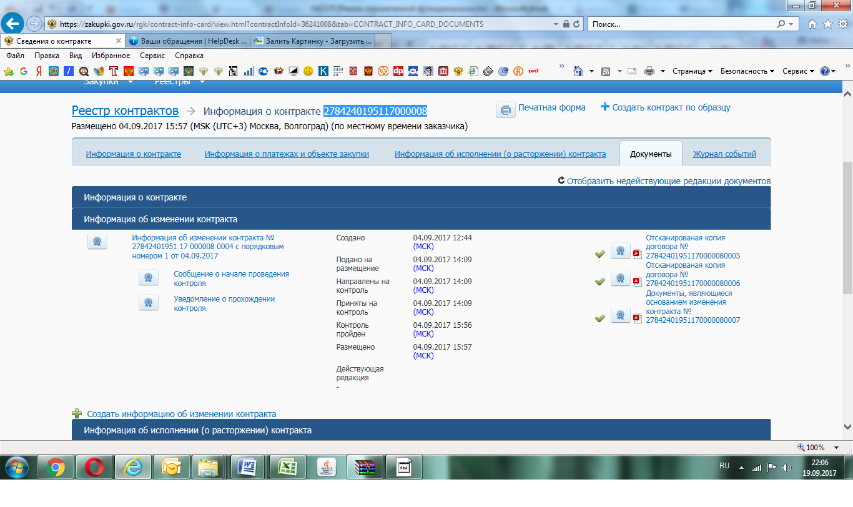This screenshot has height=507, width=853.
Task: Click the browser Back arrow button
Action: point(14,24)
